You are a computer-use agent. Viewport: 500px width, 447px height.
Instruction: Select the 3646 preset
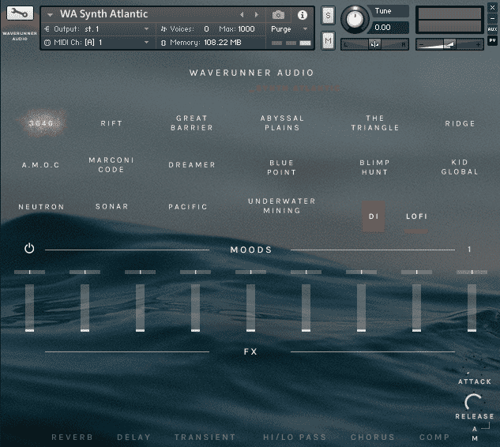pos(41,123)
